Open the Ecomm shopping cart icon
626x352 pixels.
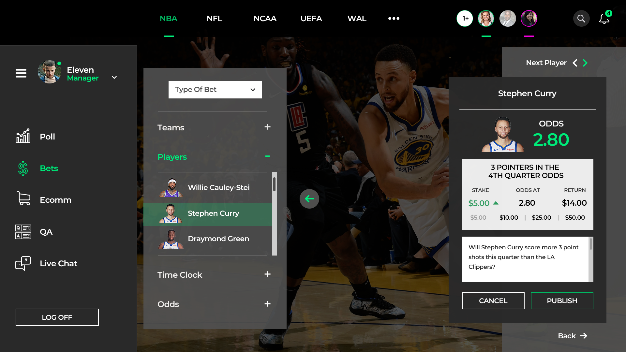pyautogui.click(x=23, y=198)
